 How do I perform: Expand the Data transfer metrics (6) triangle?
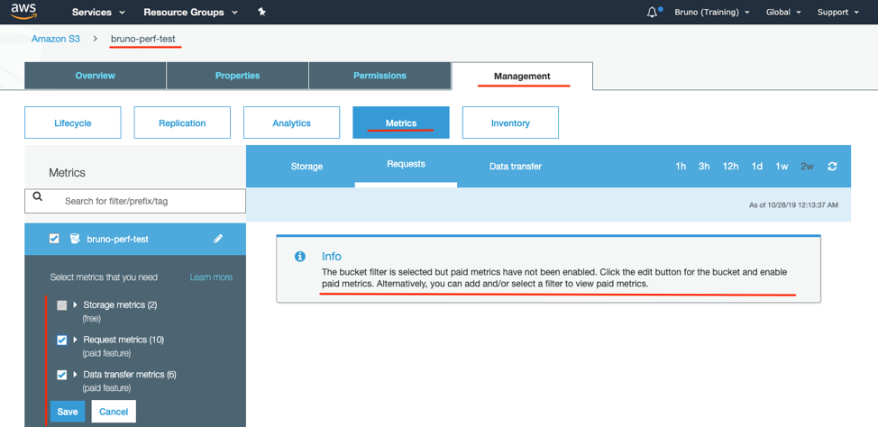point(75,375)
